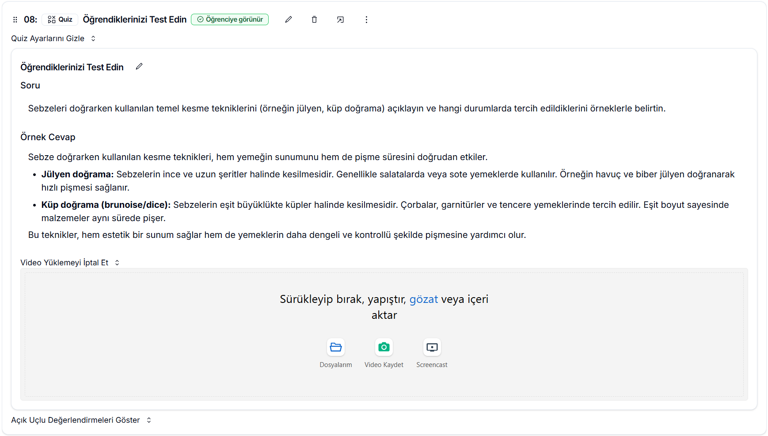Collapse Video Yüklemeyi İptal Et section

[70, 263]
